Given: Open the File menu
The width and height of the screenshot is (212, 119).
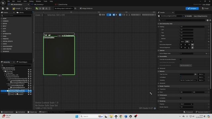Looking at the screenshot, I should click(x=8, y=1).
